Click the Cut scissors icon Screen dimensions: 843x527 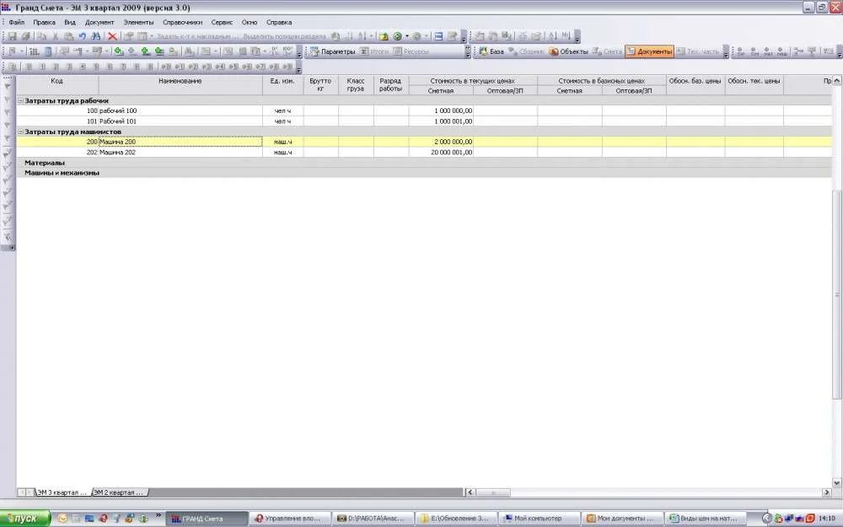tap(55, 36)
